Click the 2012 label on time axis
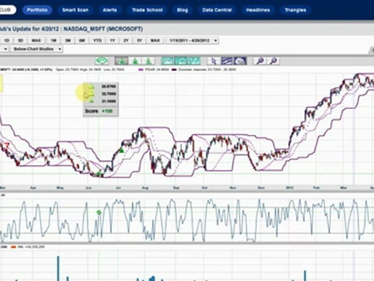 (x=290, y=188)
